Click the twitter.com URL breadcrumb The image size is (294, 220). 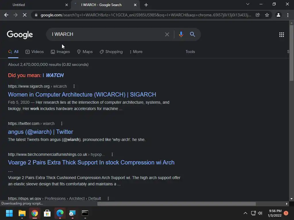pyautogui.click(x=31, y=123)
